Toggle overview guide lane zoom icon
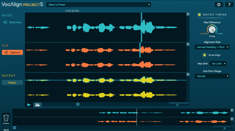 (232, 110)
